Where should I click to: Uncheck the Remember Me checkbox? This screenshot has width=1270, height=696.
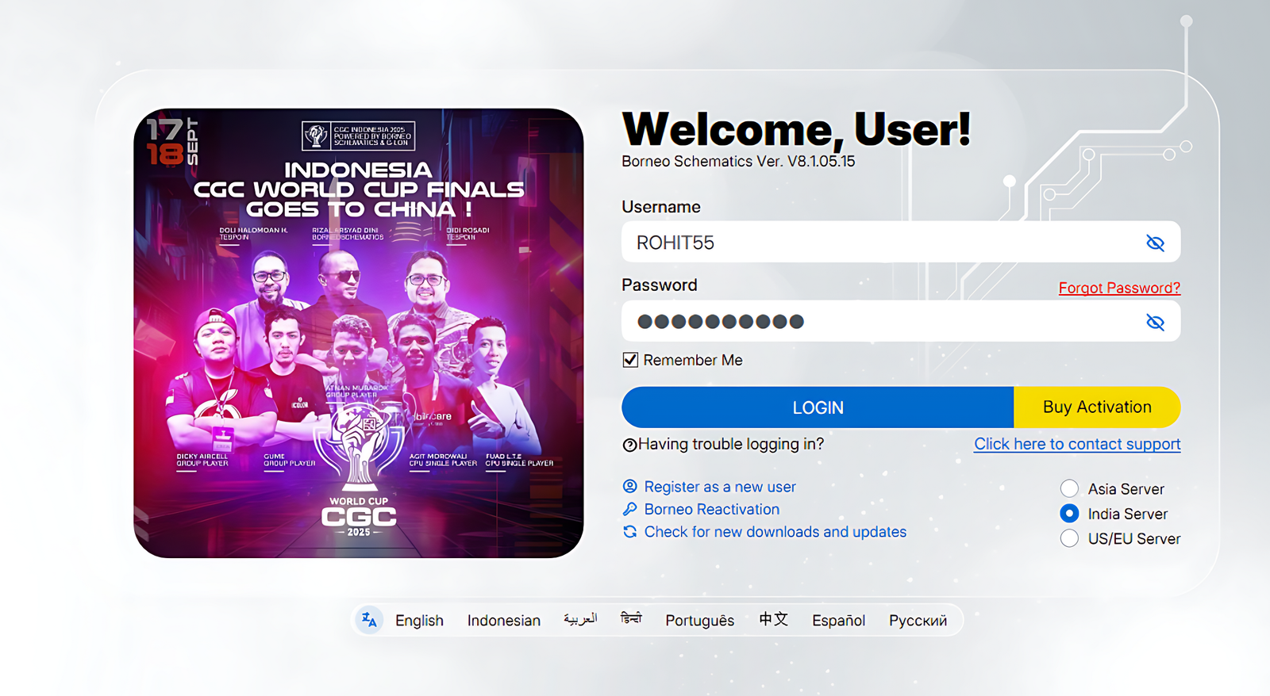point(630,360)
